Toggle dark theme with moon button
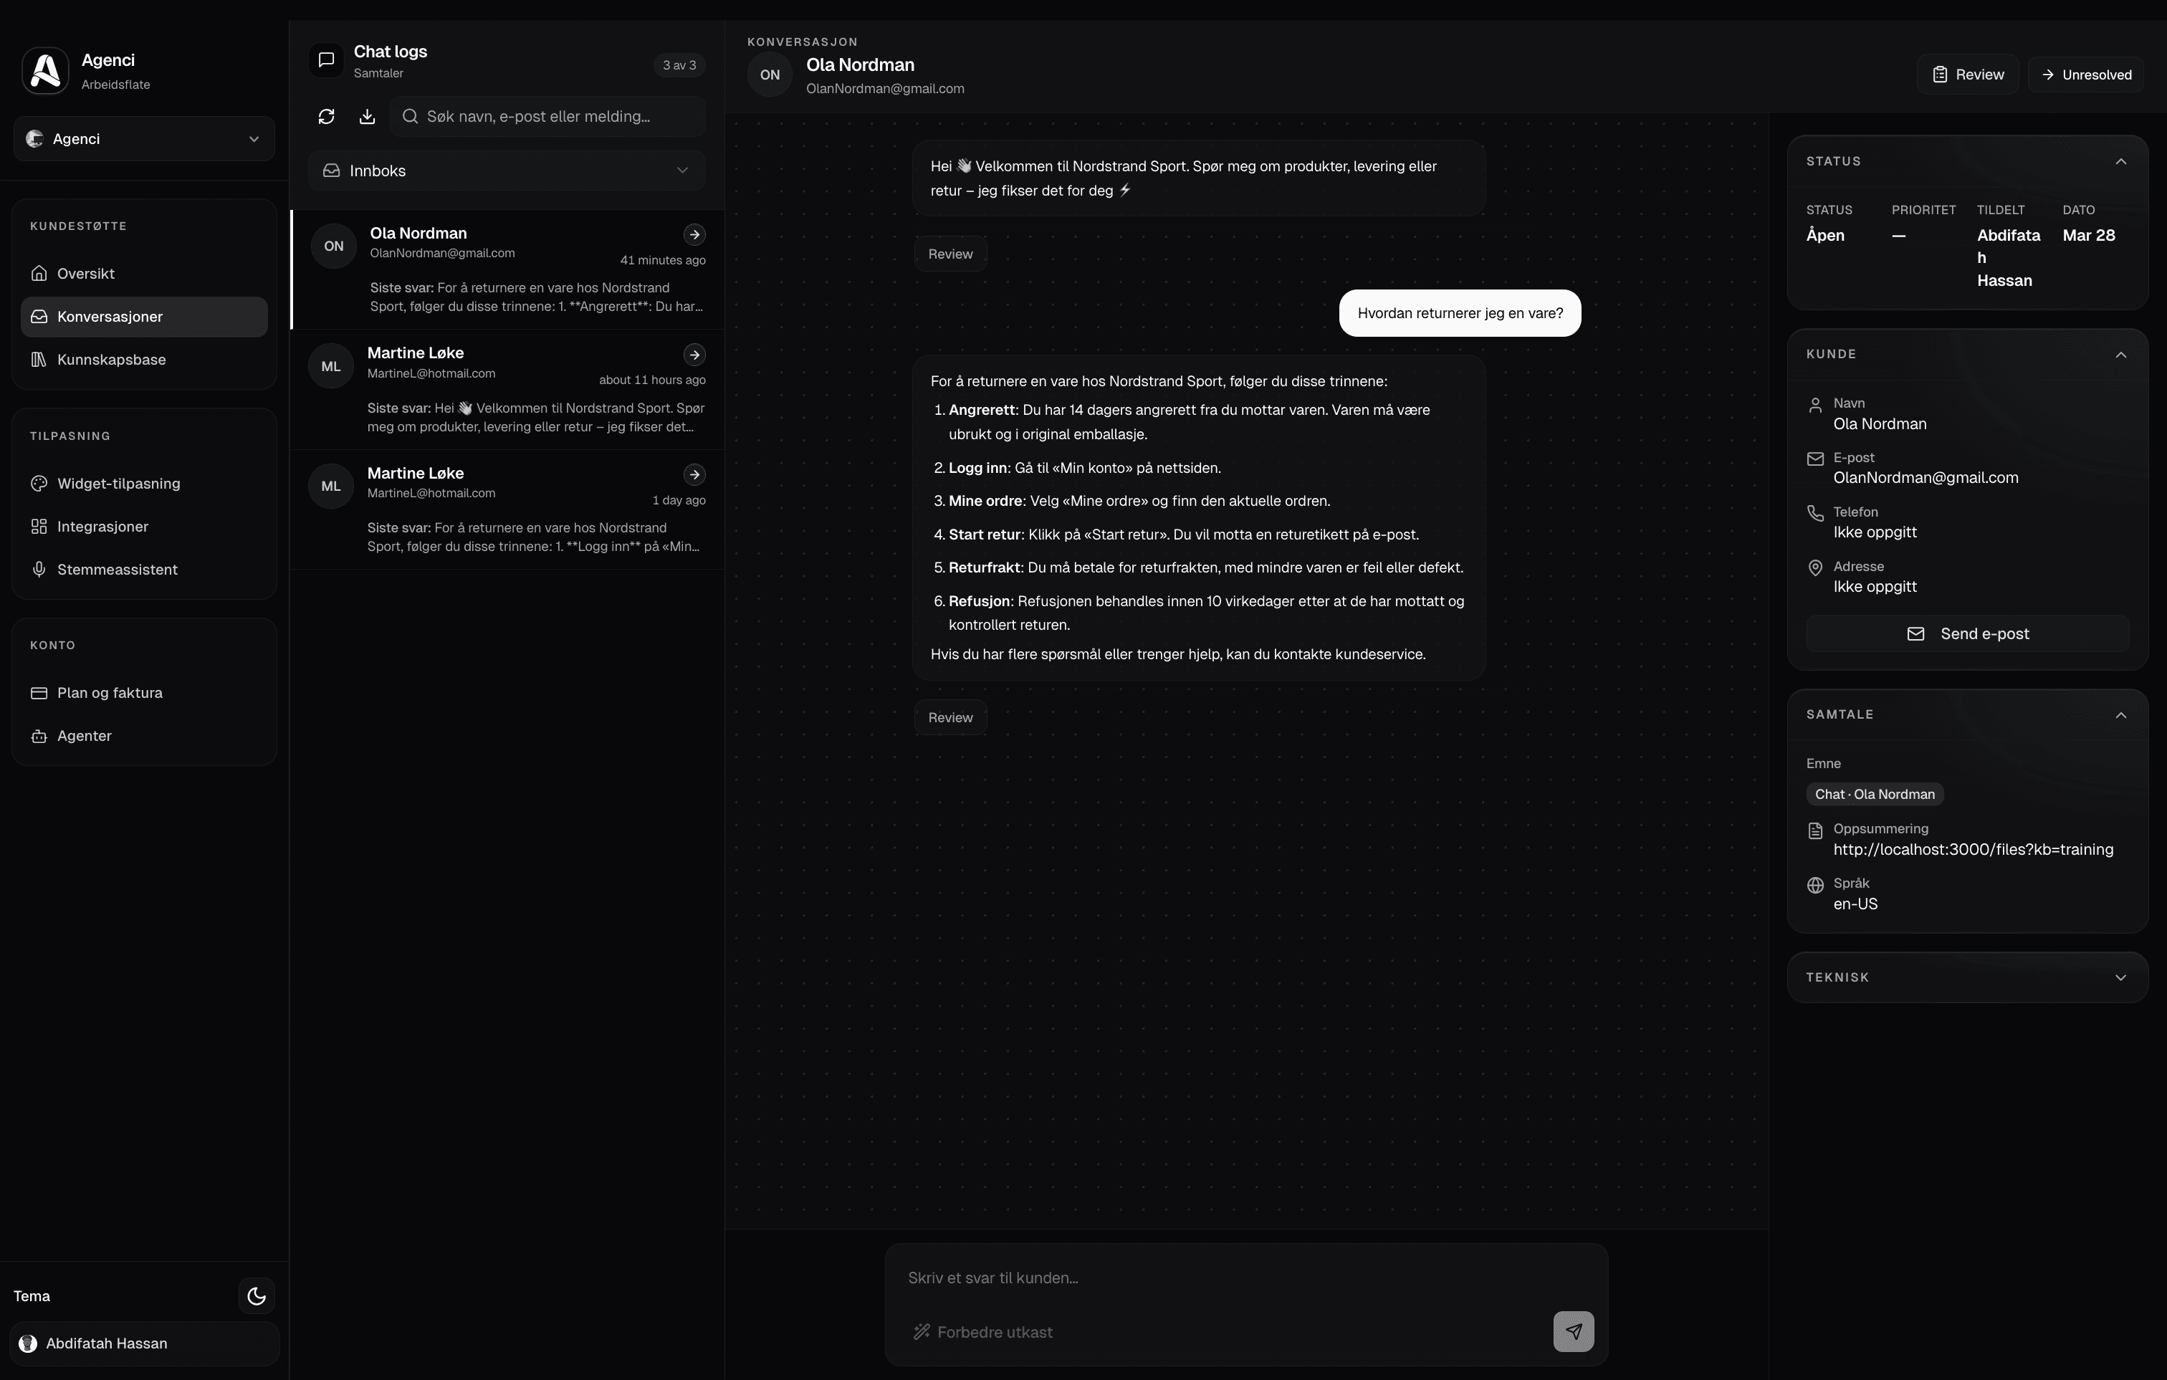Screen dimensions: 2167x1380 tap(257, 1296)
